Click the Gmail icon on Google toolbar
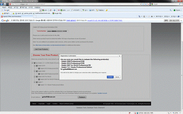 59,10
